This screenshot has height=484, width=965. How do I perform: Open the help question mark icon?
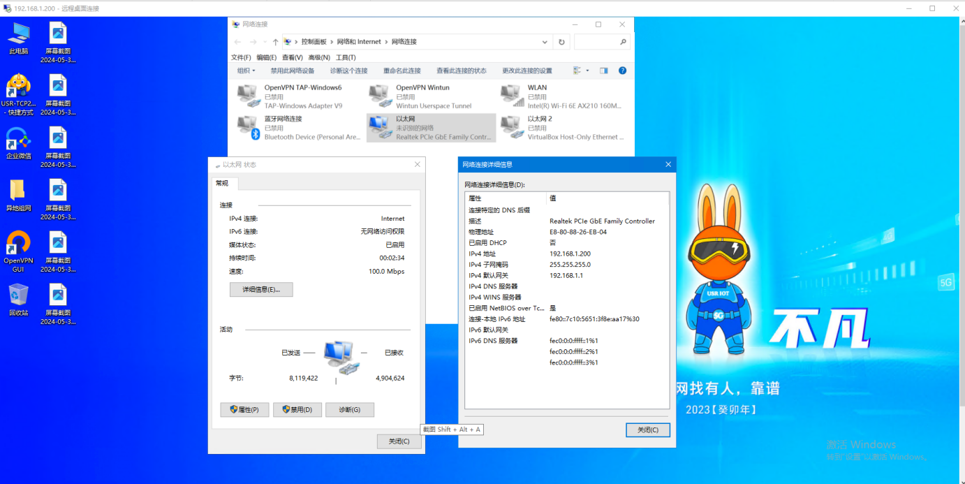click(622, 71)
